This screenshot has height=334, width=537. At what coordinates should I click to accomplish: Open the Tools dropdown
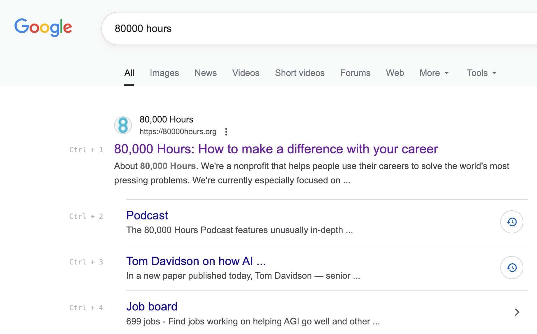482,73
